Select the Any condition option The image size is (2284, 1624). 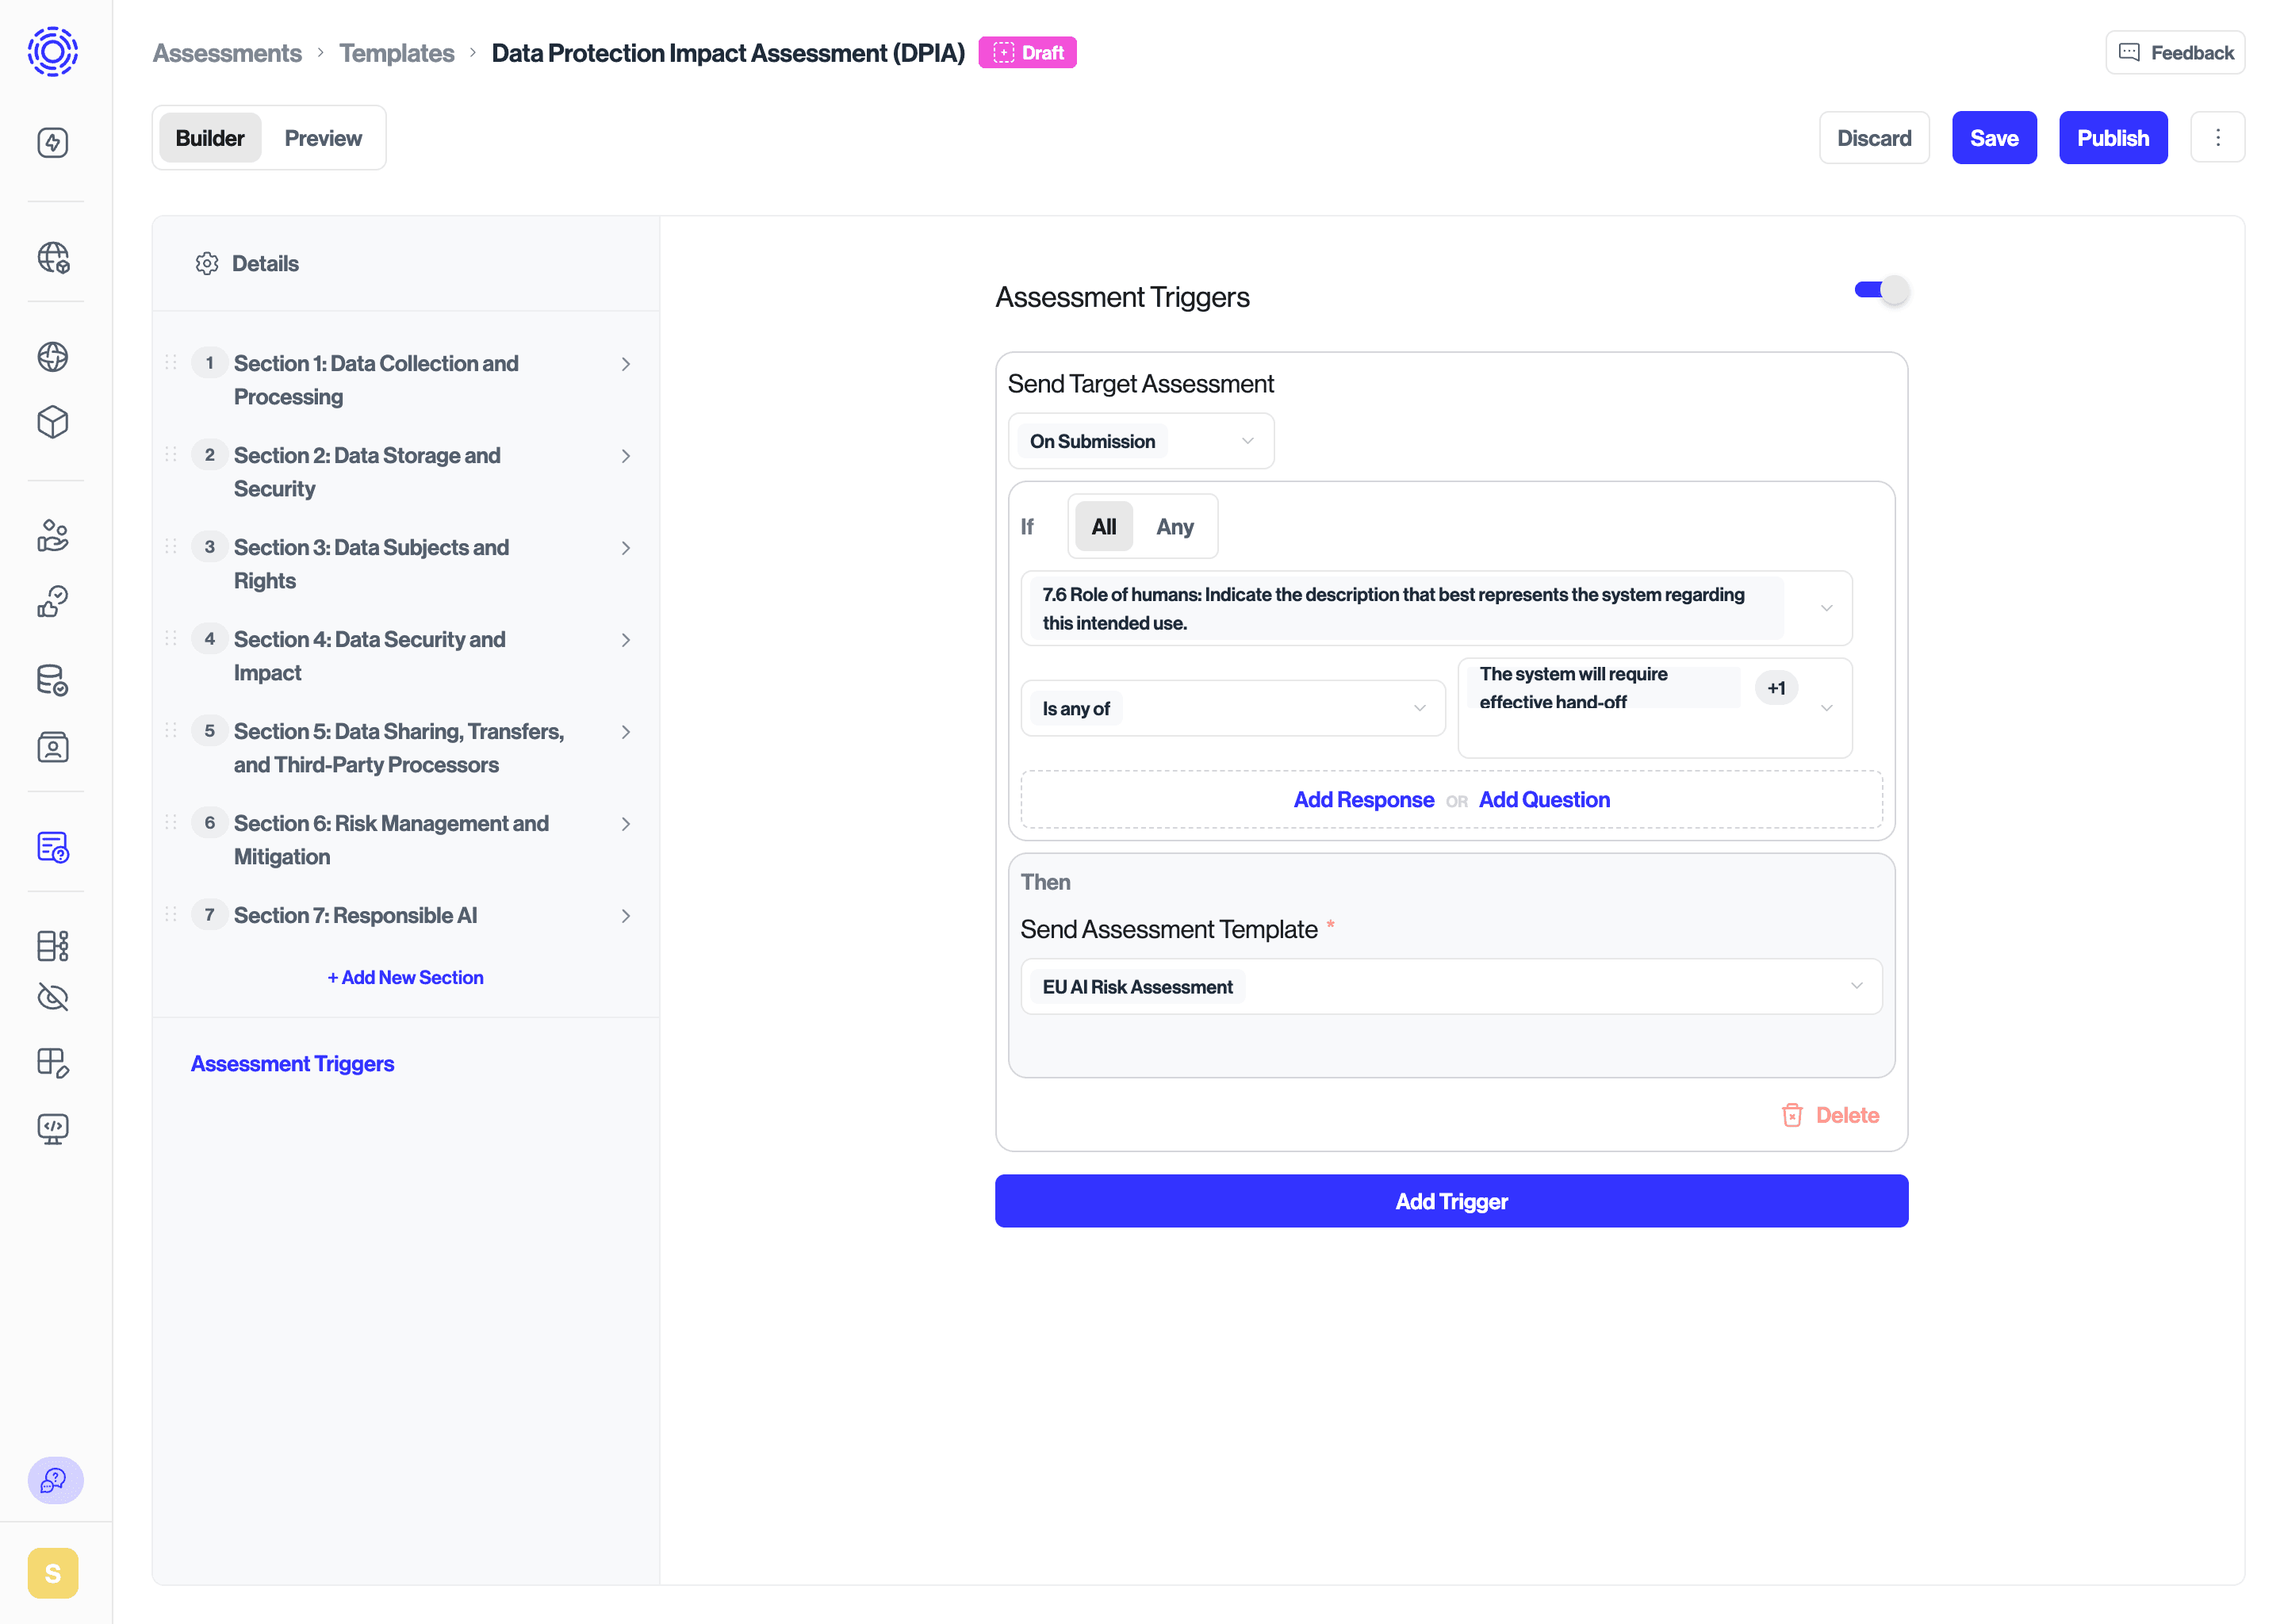click(x=1175, y=526)
